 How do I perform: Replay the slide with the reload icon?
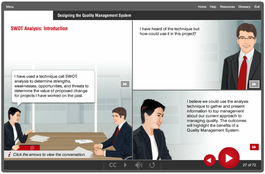click(x=152, y=165)
